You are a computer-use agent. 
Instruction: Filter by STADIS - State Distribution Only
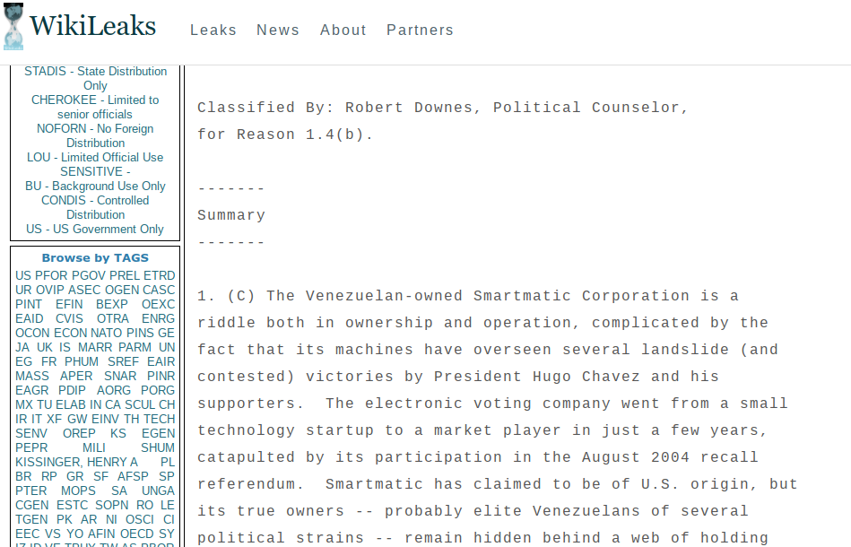tap(96, 78)
